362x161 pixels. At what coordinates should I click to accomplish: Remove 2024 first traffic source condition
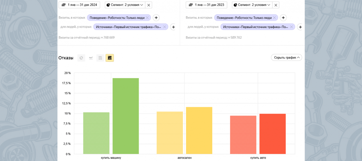pyautogui.click(x=165, y=27)
